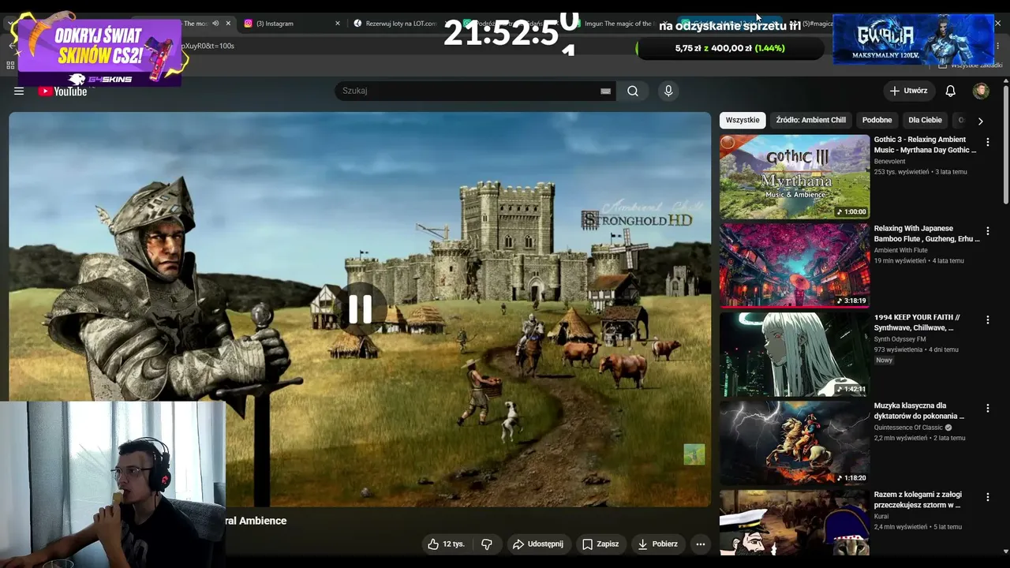The width and height of the screenshot is (1010, 568).
Task: Click the Gwalia game banner
Action: click(913, 39)
